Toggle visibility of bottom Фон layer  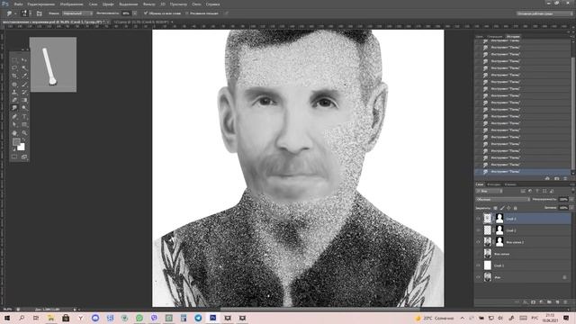478,277
